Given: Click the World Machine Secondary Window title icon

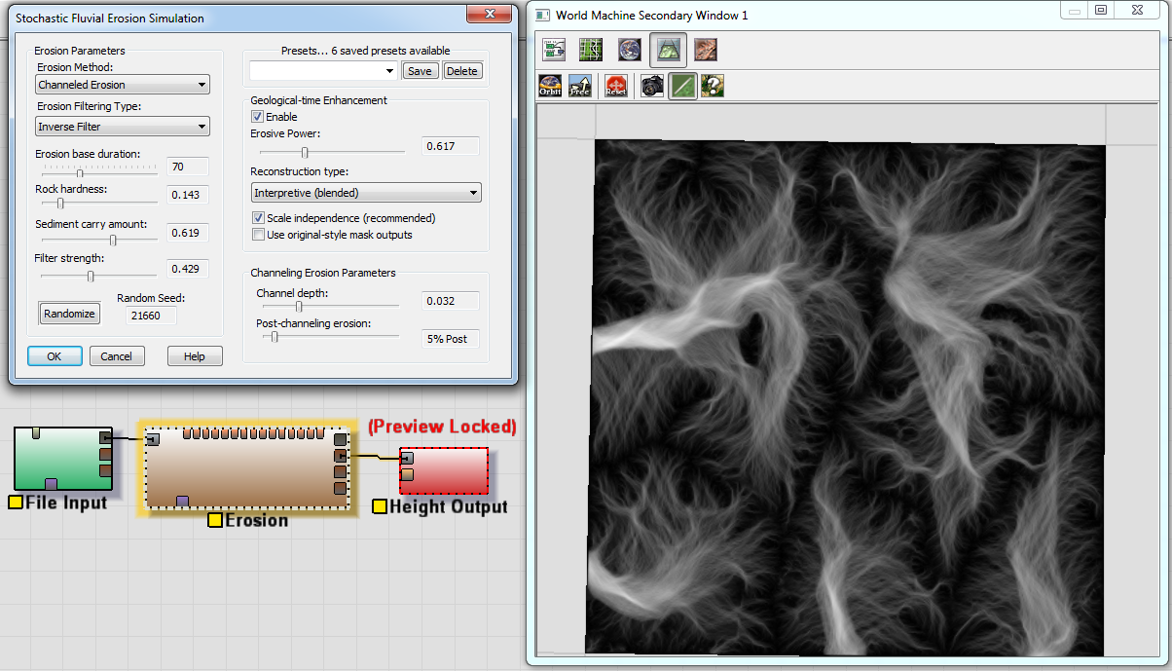Looking at the screenshot, I should coord(543,15).
